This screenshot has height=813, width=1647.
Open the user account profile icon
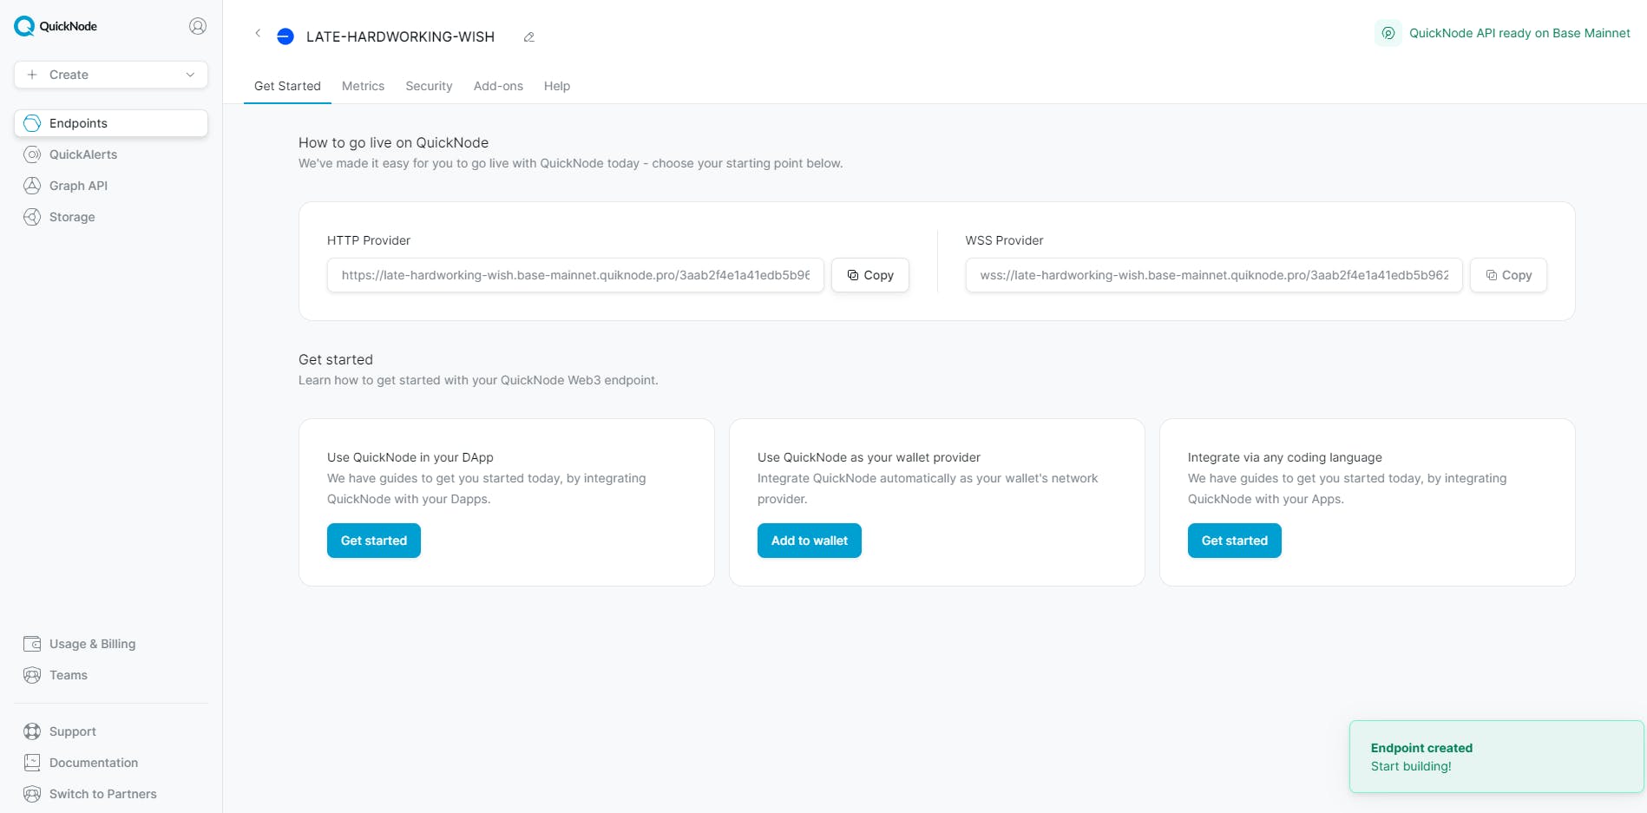pyautogui.click(x=198, y=26)
